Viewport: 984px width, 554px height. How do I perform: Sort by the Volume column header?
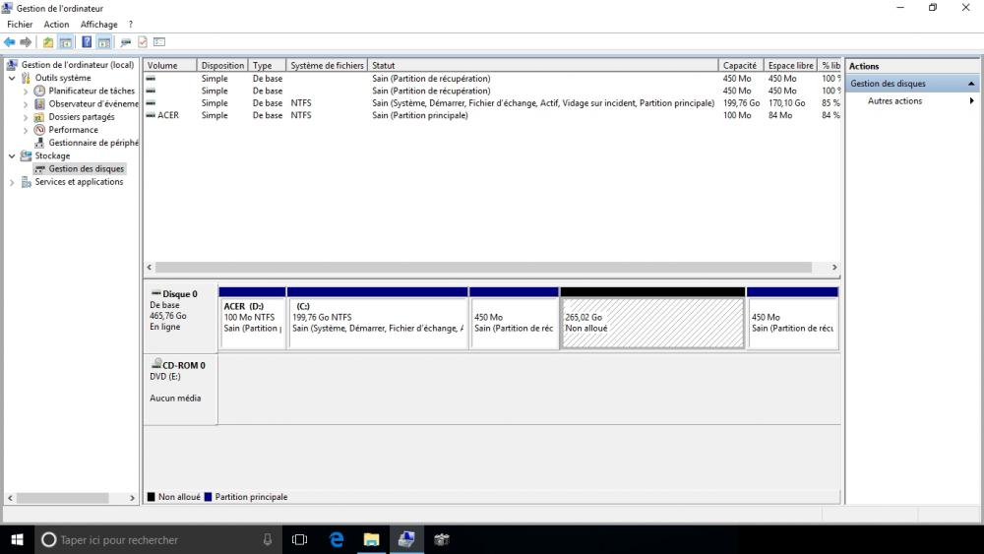[170, 65]
